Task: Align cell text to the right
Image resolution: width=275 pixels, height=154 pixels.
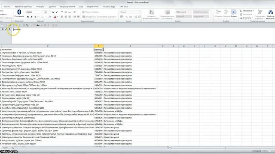Action: tap(70, 17)
